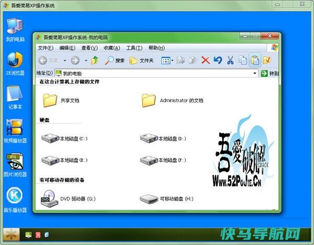The image size is (314, 245).
Task: Select 本地磁盘 (D:) drive
Action: tap(163, 138)
